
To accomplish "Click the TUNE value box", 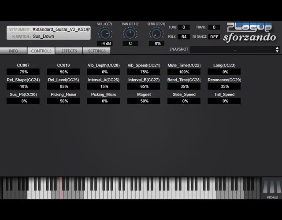I will 184,27.
